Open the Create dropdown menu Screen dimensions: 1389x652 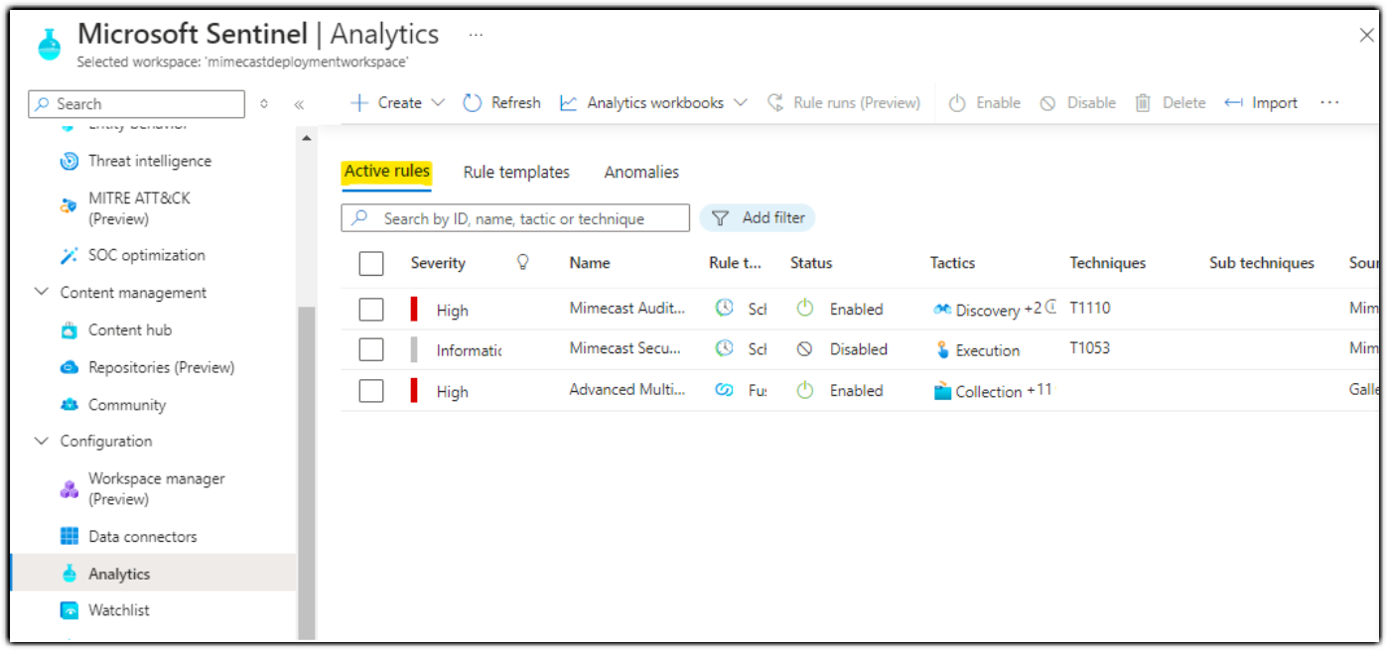tap(398, 103)
